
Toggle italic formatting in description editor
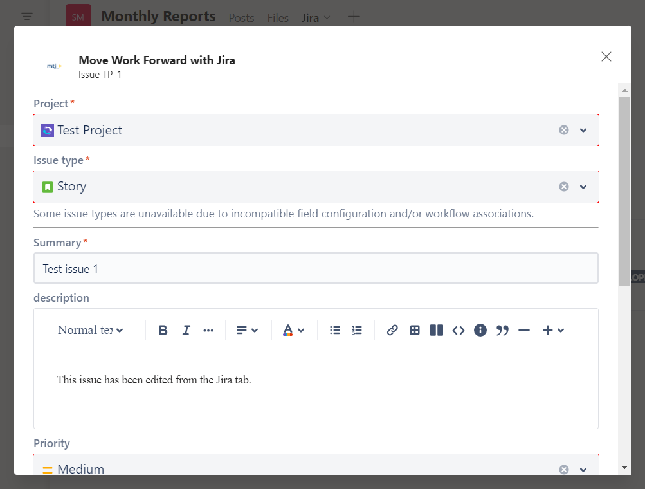click(186, 330)
